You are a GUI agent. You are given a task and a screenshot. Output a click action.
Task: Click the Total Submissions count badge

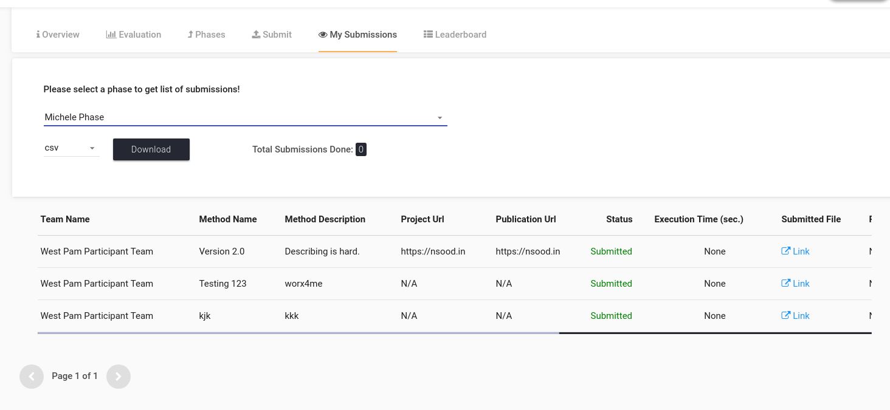361,149
